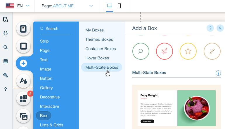The width and height of the screenshot is (225, 129).
Task: Click the Add a Box panel title
Action: tap(144, 28)
